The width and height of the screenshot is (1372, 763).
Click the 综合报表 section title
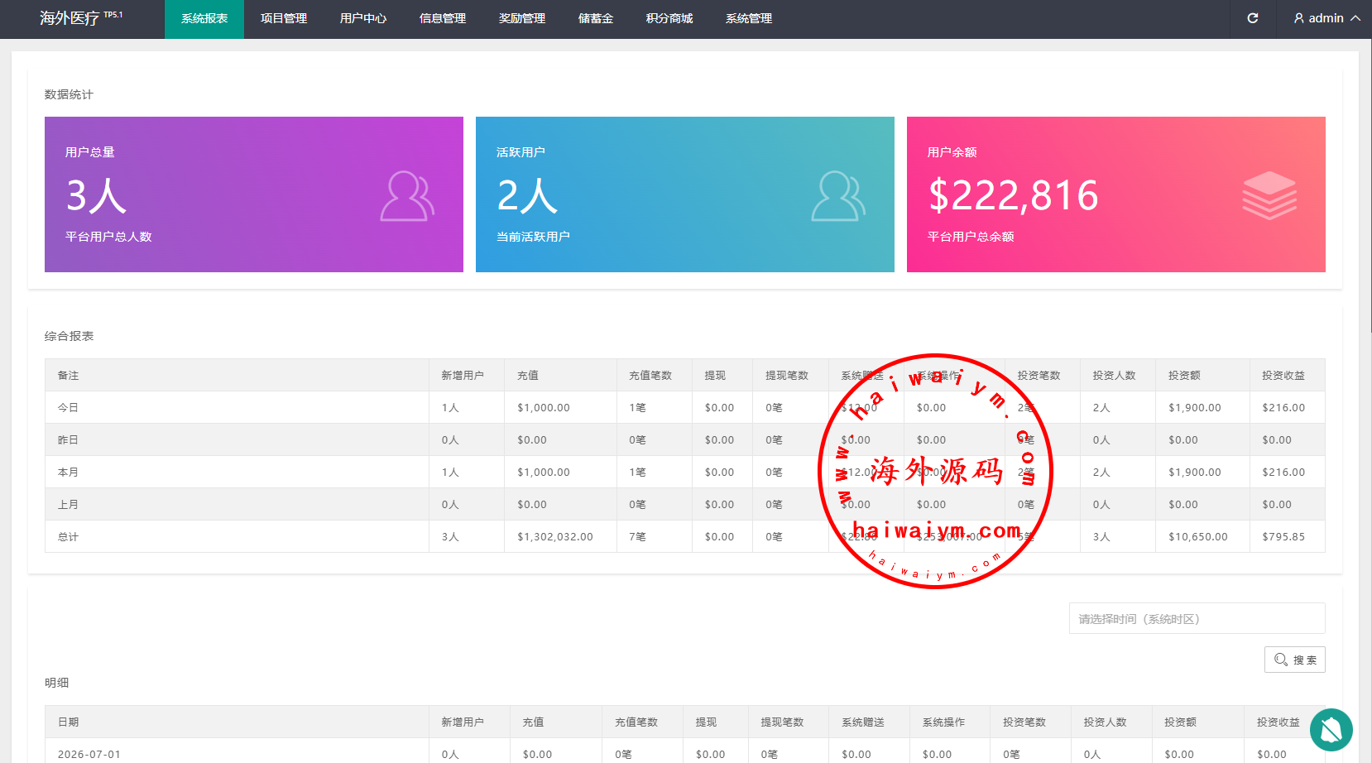(x=69, y=336)
